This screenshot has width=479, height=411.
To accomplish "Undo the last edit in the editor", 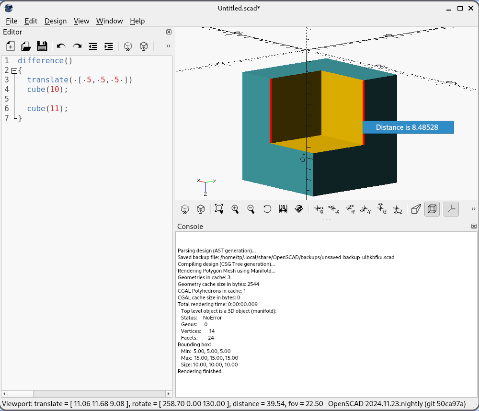I will (x=61, y=46).
